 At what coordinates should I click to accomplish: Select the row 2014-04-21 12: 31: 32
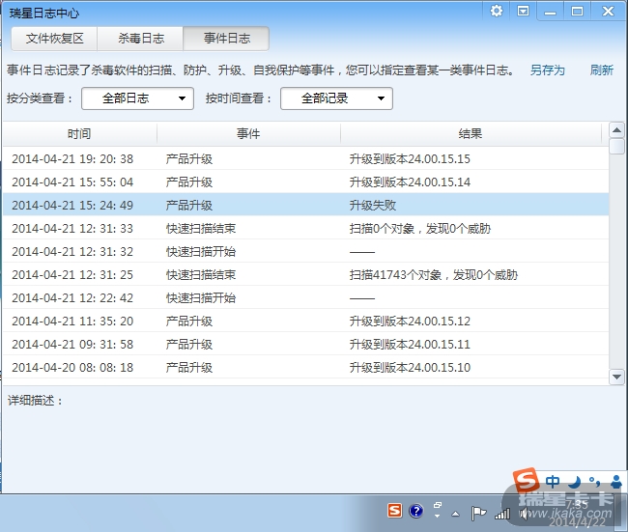[306, 252]
